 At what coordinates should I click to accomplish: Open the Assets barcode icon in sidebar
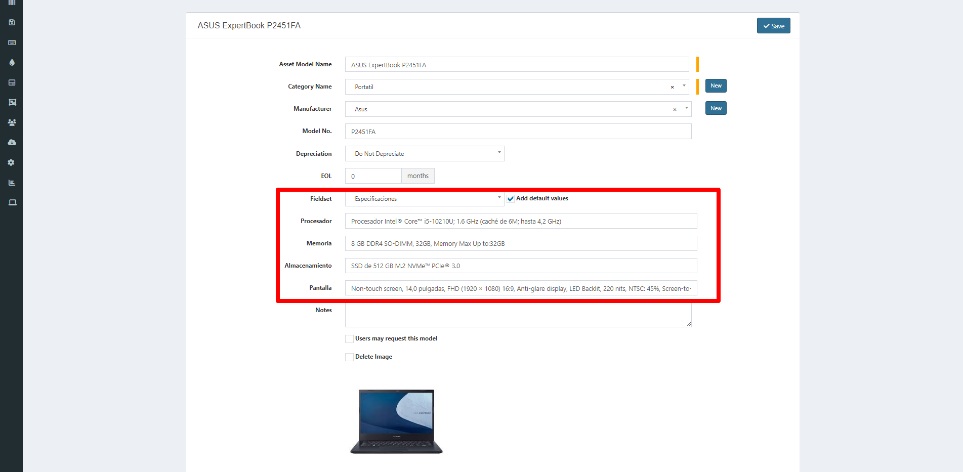tap(12, 4)
